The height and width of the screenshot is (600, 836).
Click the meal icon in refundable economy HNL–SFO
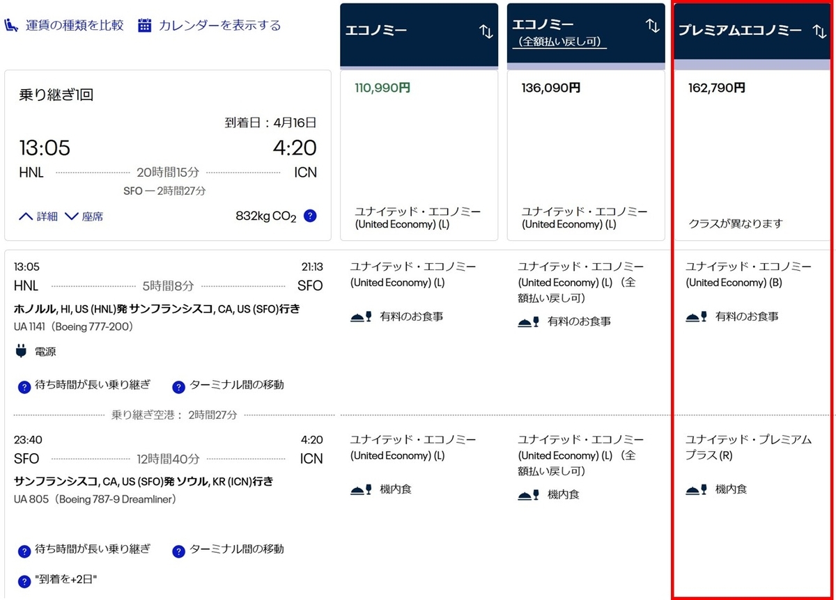(x=529, y=322)
